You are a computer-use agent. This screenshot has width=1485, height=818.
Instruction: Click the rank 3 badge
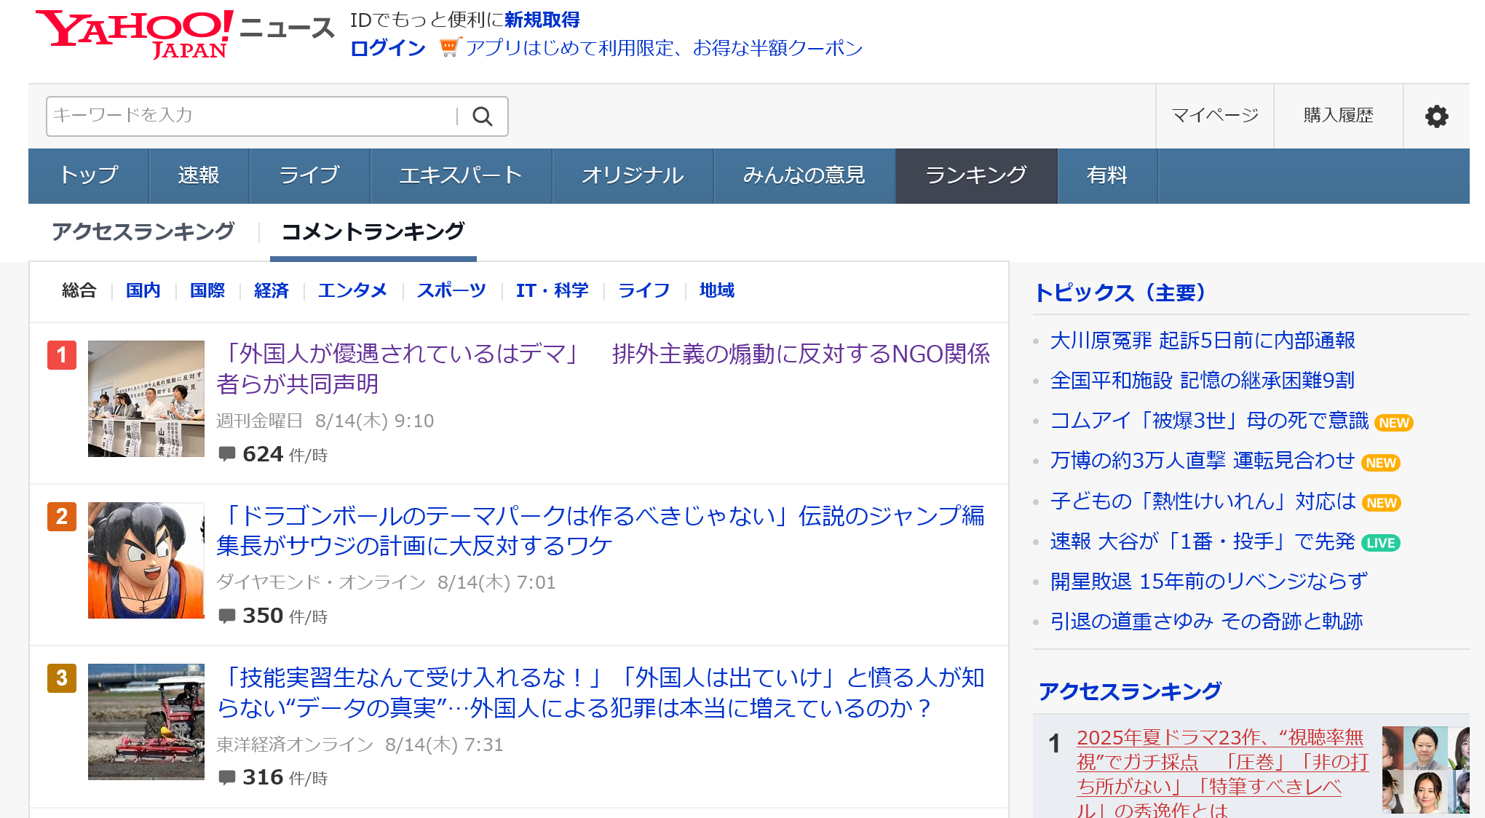tap(62, 678)
